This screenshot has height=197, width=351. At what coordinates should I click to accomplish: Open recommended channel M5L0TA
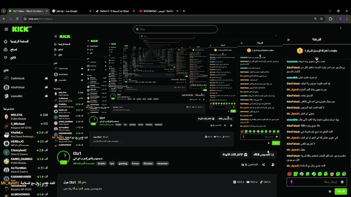coord(26,117)
